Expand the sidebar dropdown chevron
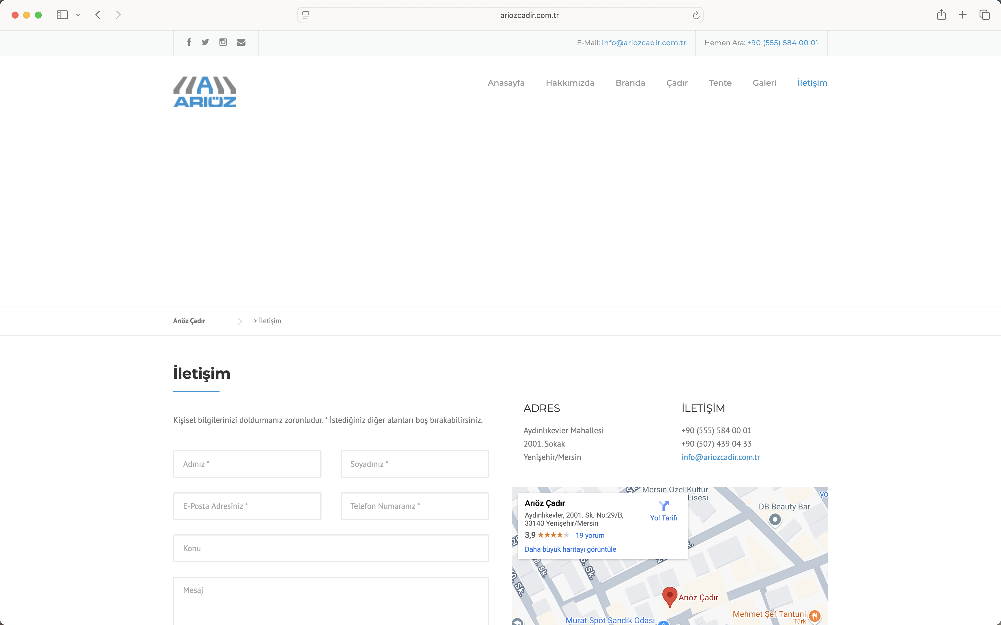1001x625 pixels. pos(78,15)
